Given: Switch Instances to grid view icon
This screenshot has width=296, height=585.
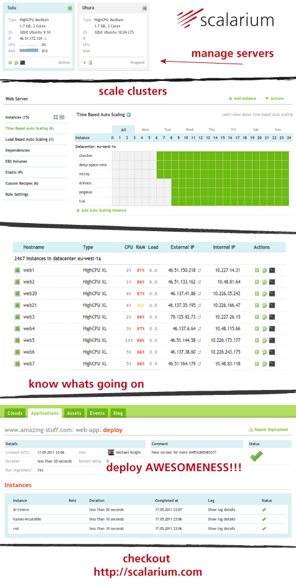Looking at the screenshot, I should [x=56, y=117].
